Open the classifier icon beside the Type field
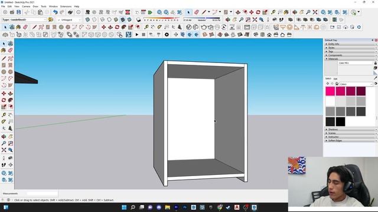The width and height of the screenshot is (378, 212). click(x=51, y=19)
